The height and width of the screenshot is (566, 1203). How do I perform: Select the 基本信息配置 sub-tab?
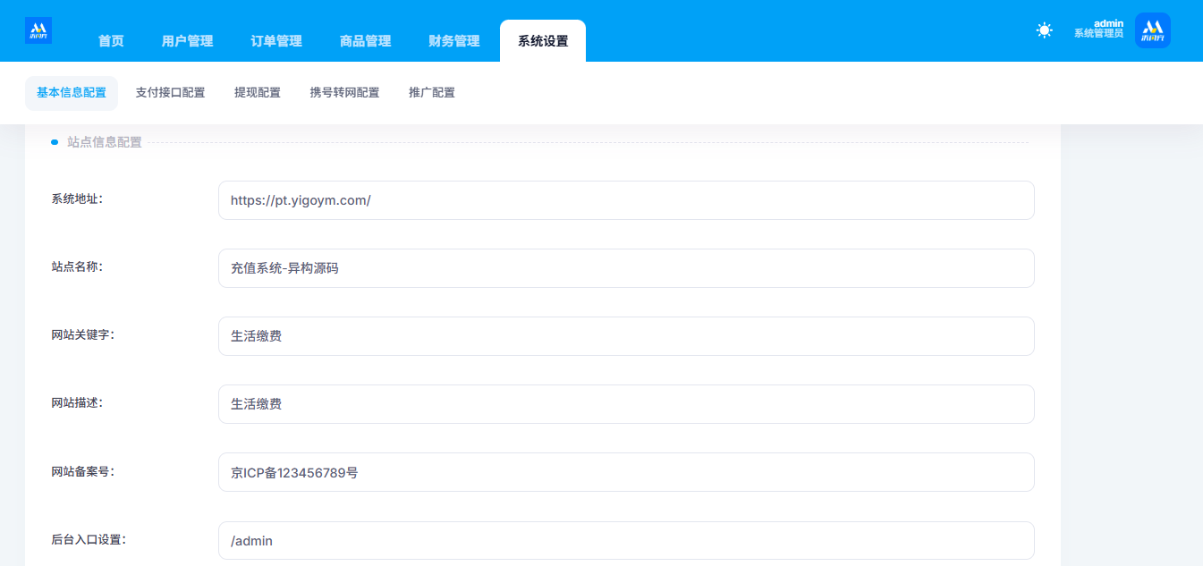72,93
